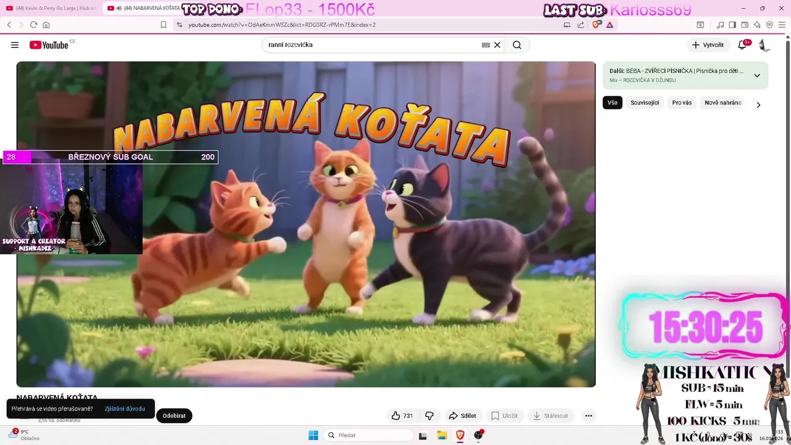Clear the search text with the X icon
The height and width of the screenshot is (445, 791).
point(497,45)
